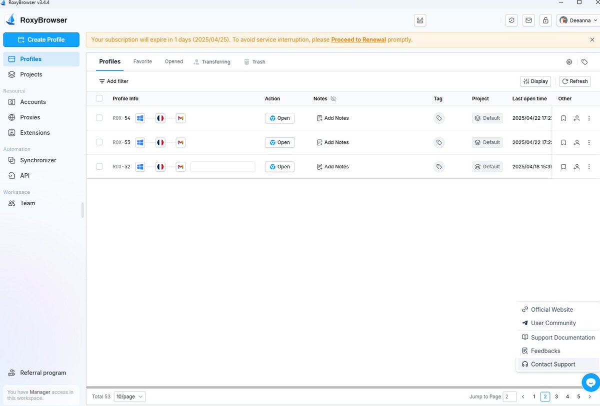This screenshot has height=406, width=600.
Task: Select Feedbacks menu entry
Action: coord(557,351)
